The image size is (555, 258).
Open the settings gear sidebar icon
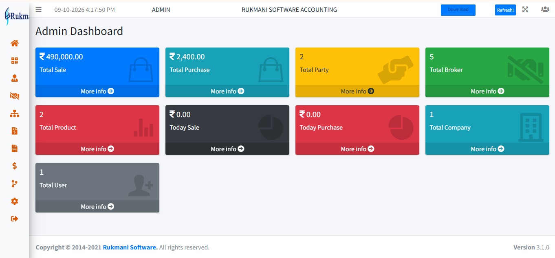click(x=15, y=201)
